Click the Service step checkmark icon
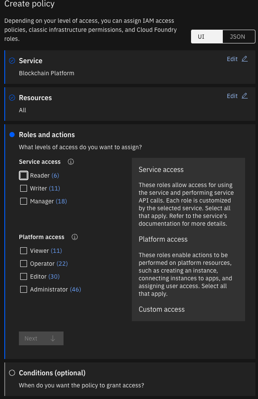258x399 pixels. pos(12,61)
